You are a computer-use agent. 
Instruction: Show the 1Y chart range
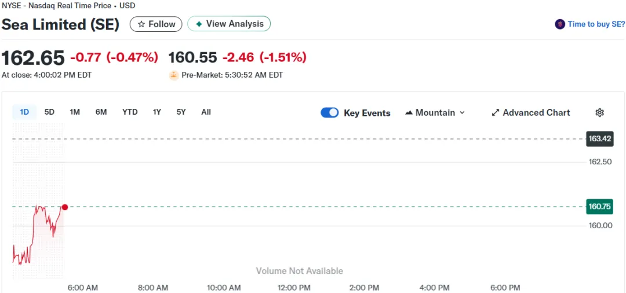pos(156,112)
